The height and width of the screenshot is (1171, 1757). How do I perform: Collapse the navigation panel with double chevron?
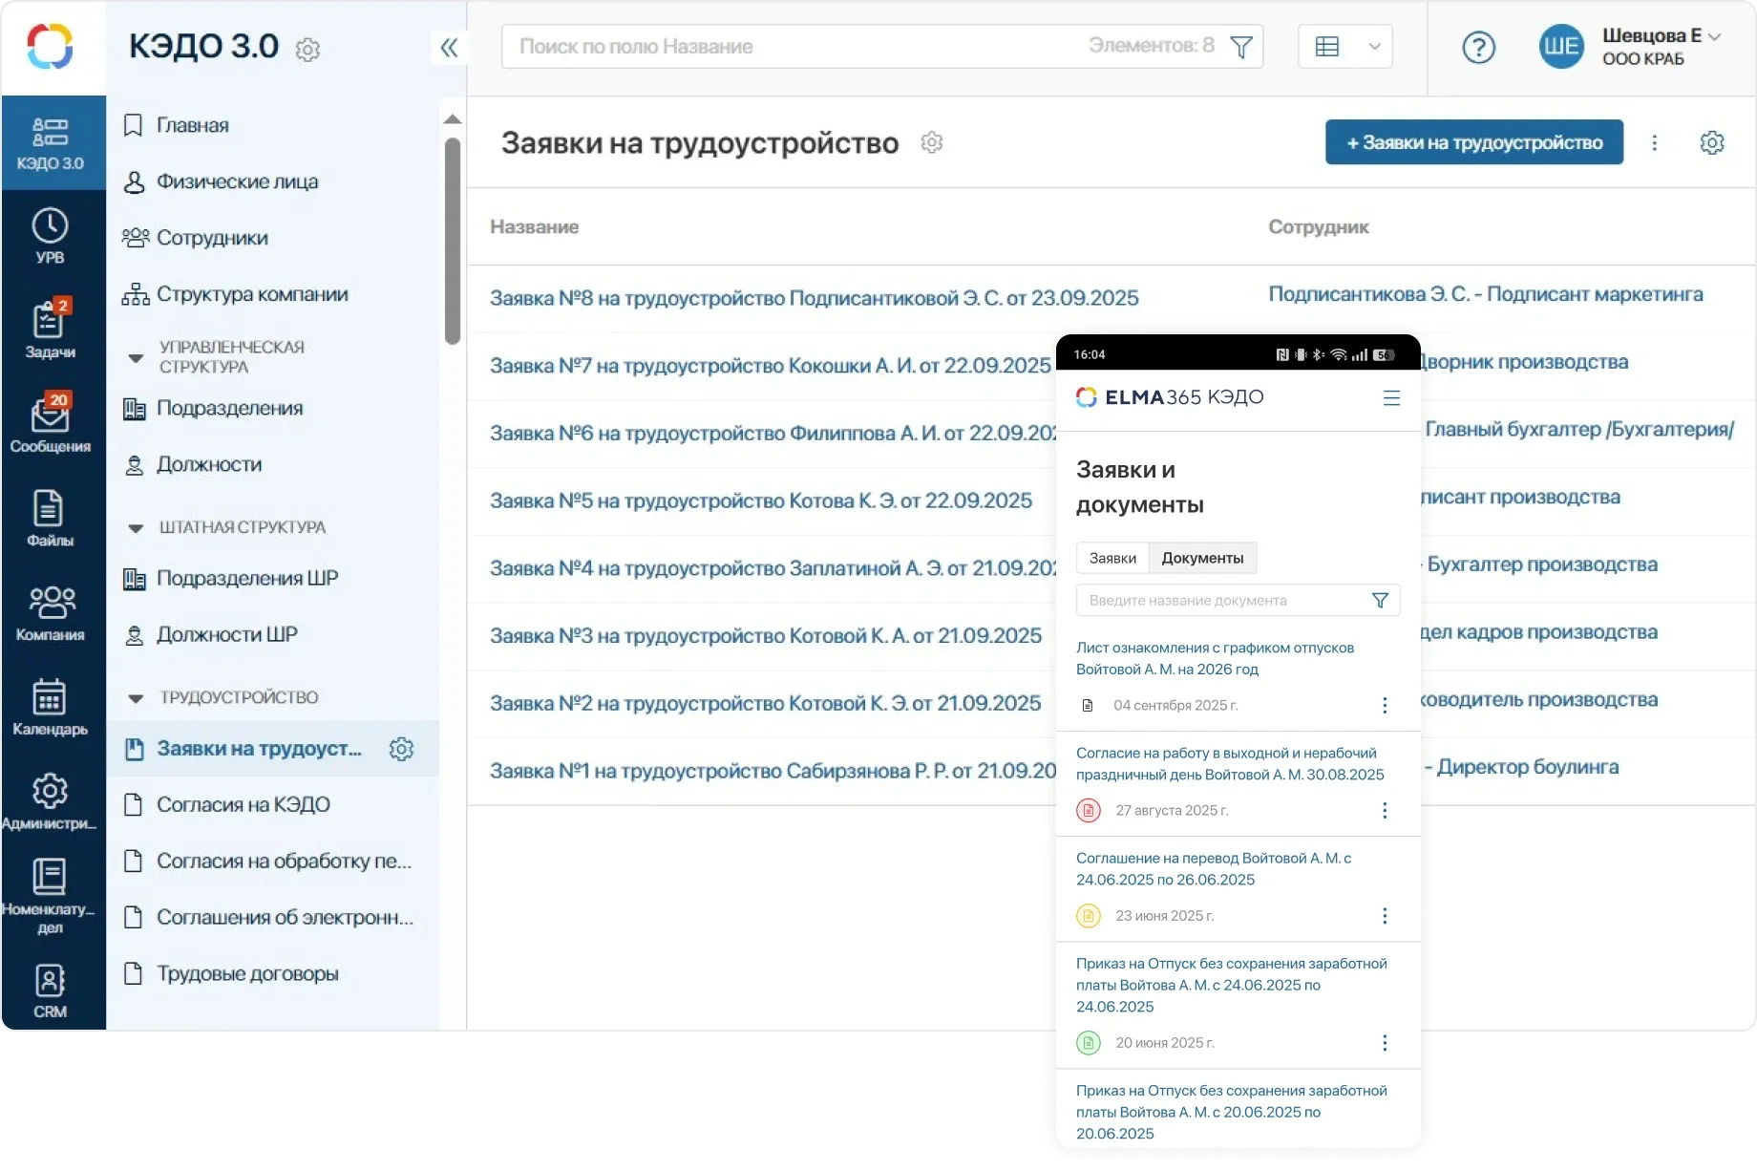(x=449, y=48)
